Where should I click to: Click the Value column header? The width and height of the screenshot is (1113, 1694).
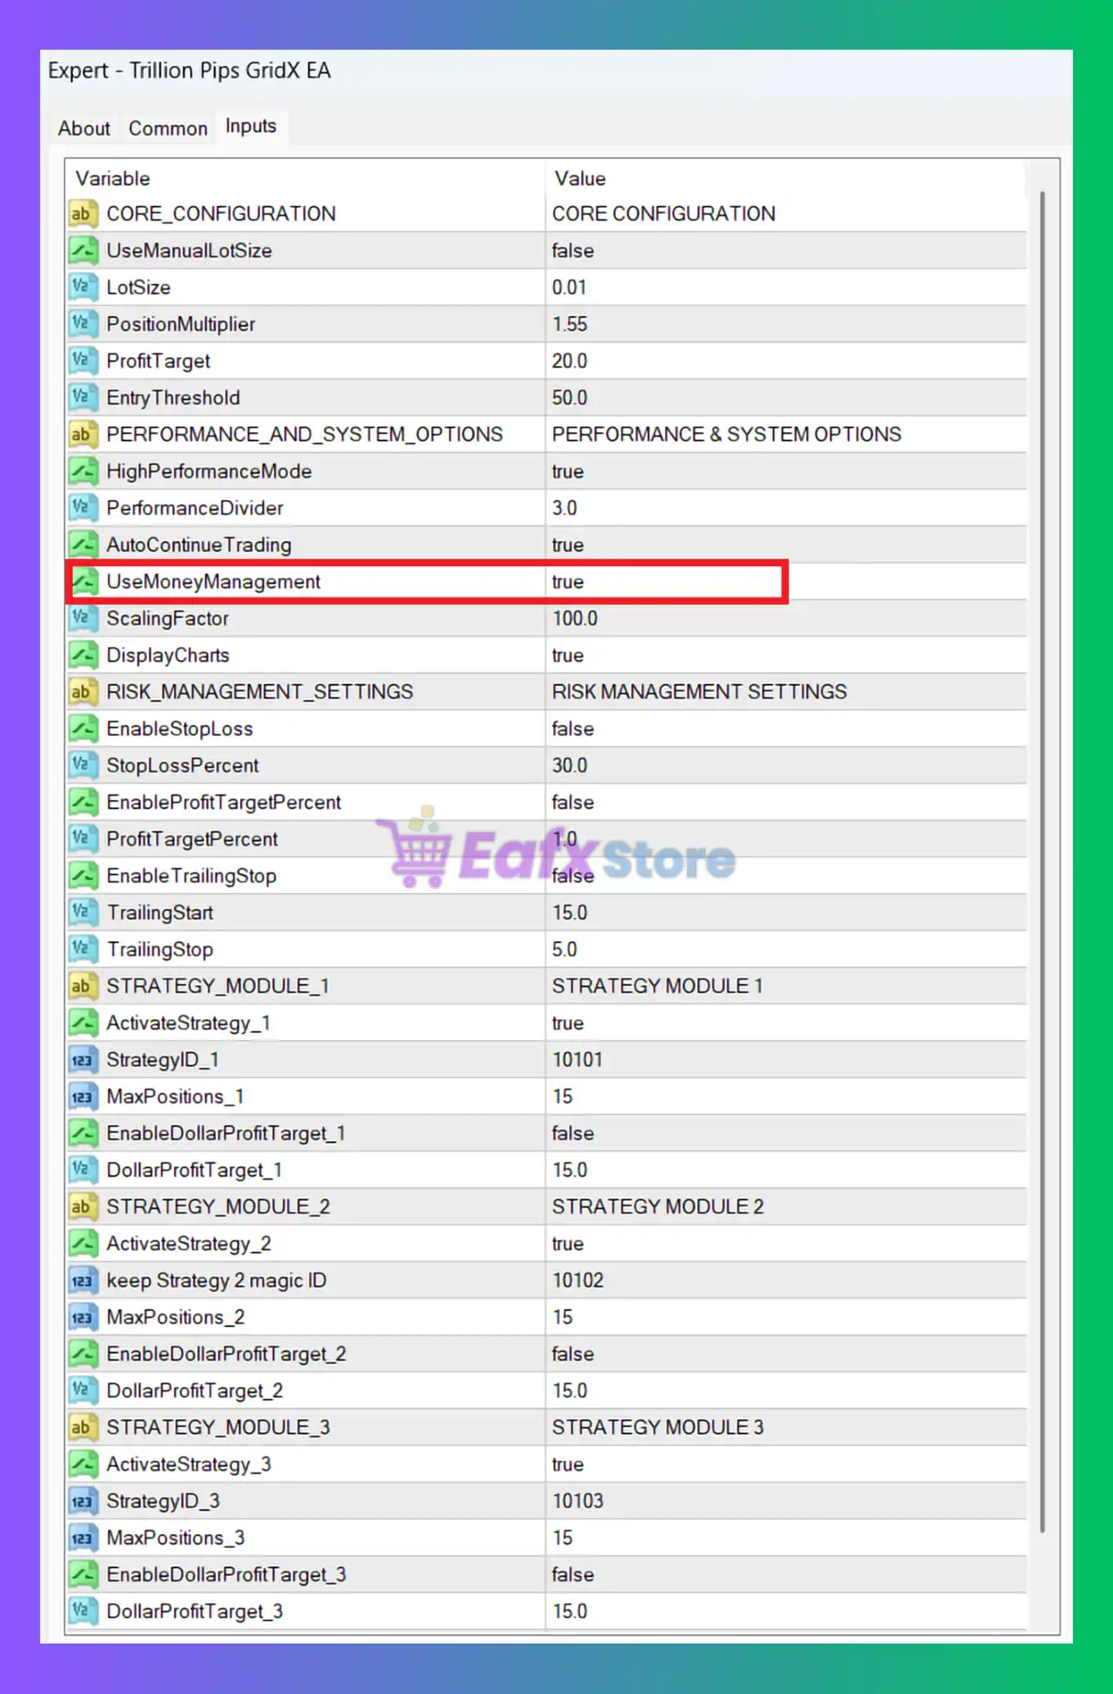580,178
